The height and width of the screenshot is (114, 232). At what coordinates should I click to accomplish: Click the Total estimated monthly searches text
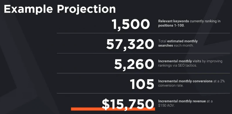click(178, 43)
